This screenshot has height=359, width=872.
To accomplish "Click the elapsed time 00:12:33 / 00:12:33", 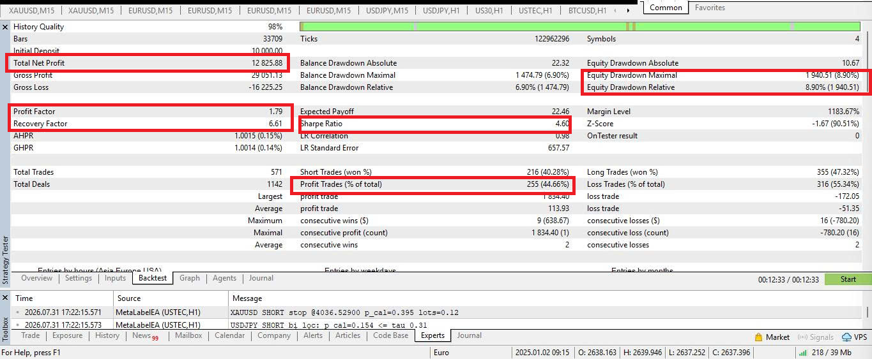I will (x=788, y=279).
